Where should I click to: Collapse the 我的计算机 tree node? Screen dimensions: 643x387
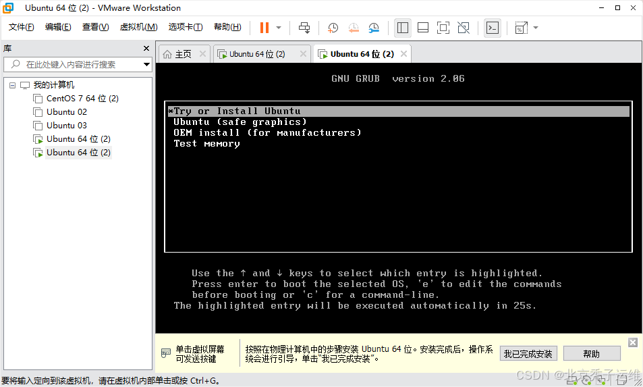tap(12, 85)
